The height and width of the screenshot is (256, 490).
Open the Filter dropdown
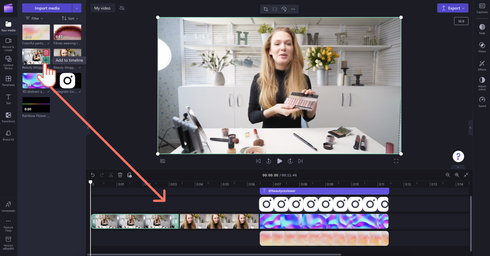point(34,18)
